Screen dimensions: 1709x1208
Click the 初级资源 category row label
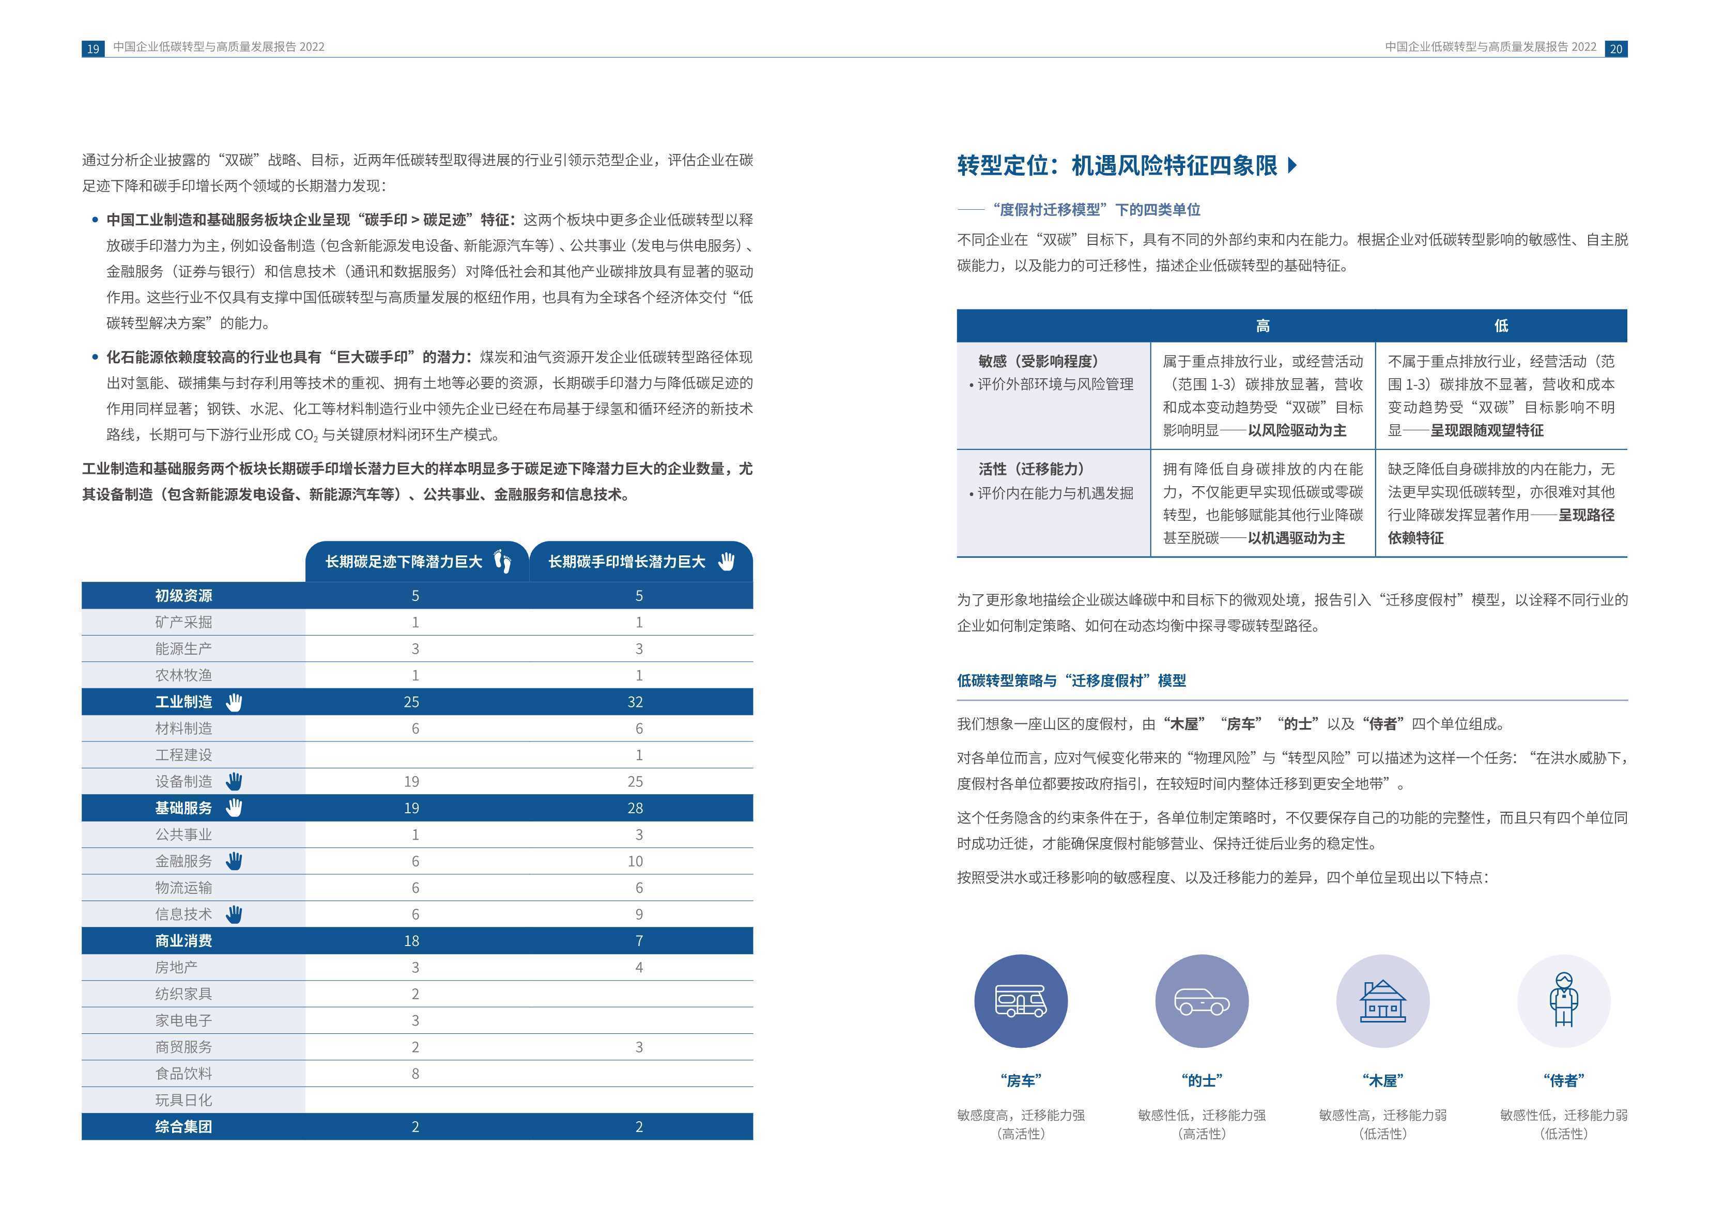point(183,595)
